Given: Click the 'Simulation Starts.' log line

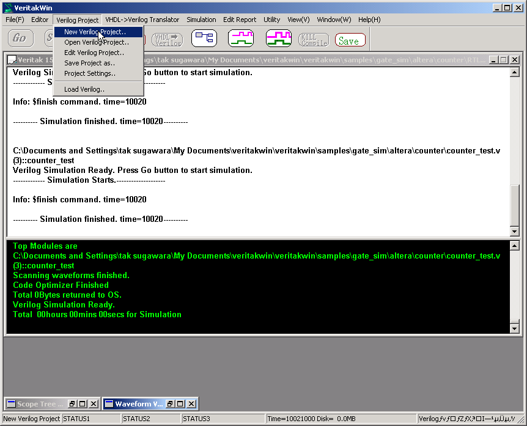Looking at the screenshot, I should point(89,180).
